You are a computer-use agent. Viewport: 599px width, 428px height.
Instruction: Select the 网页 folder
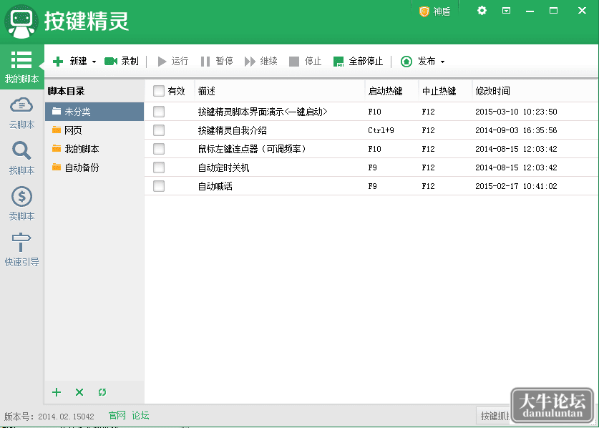(x=94, y=130)
